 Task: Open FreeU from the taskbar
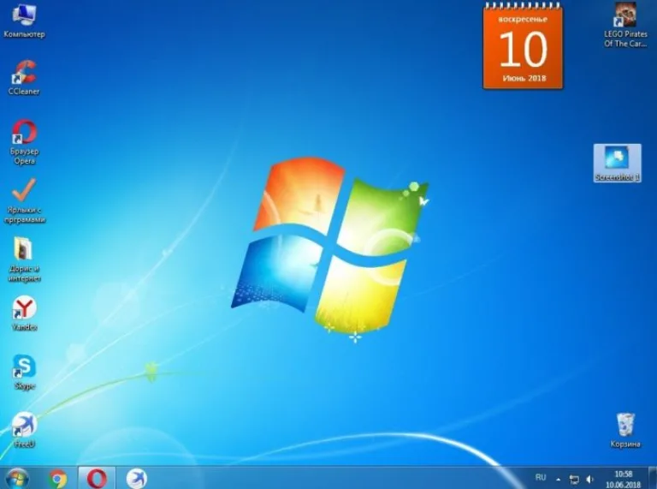click(x=137, y=479)
